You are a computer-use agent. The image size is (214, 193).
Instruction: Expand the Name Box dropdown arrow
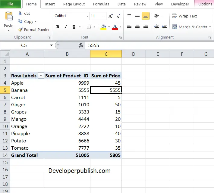(x=51, y=45)
